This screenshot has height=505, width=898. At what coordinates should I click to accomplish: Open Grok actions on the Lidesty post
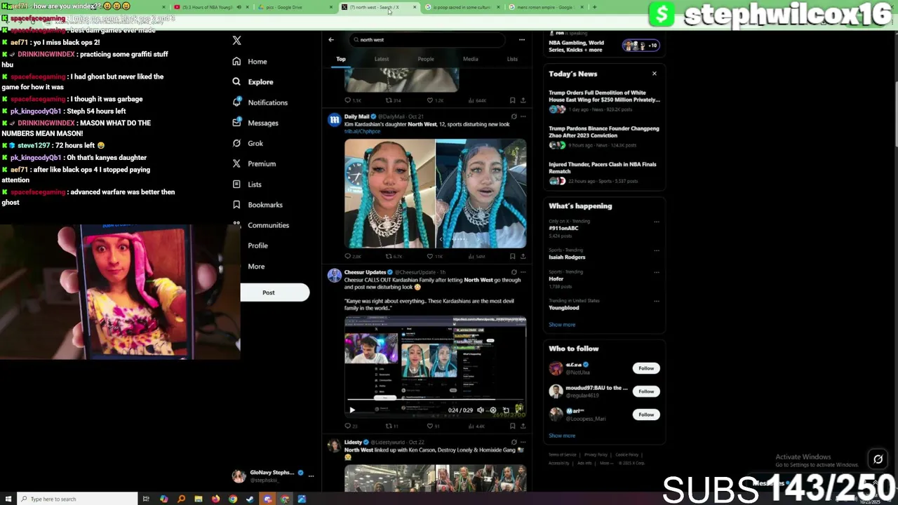coord(514,443)
